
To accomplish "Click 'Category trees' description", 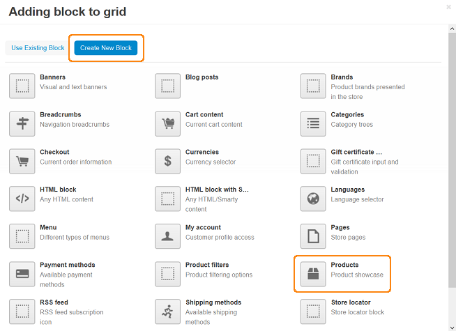I will click(x=351, y=124).
